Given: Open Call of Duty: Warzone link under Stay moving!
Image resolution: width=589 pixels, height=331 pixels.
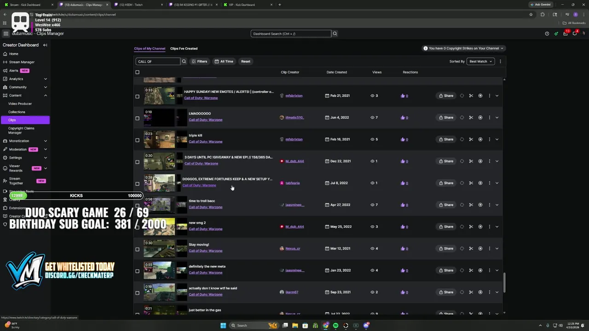Looking at the screenshot, I should click(x=205, y=251).
